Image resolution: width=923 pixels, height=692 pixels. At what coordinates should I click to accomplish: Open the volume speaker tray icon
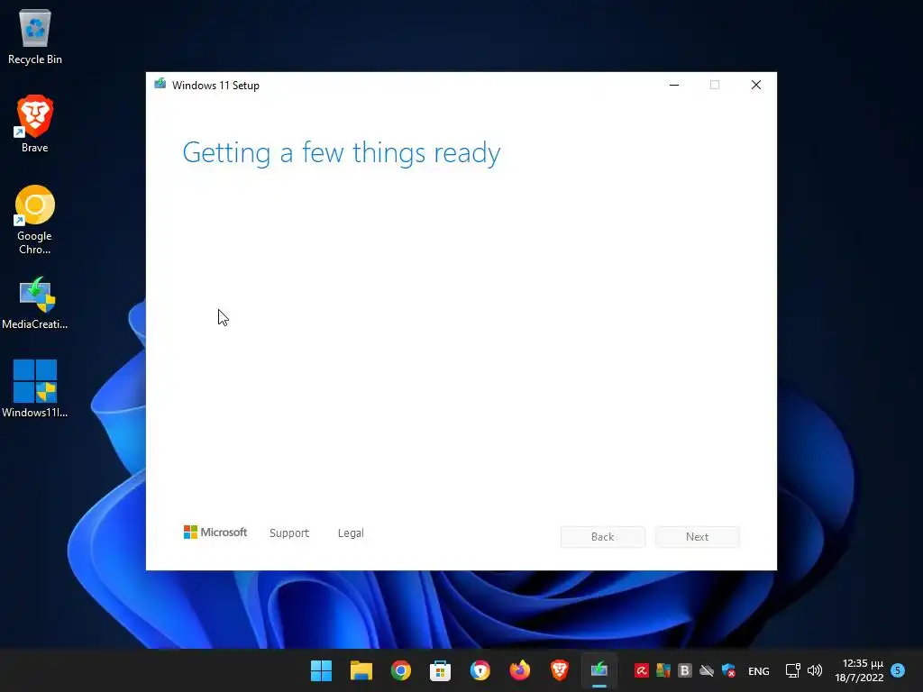[815, 670]
